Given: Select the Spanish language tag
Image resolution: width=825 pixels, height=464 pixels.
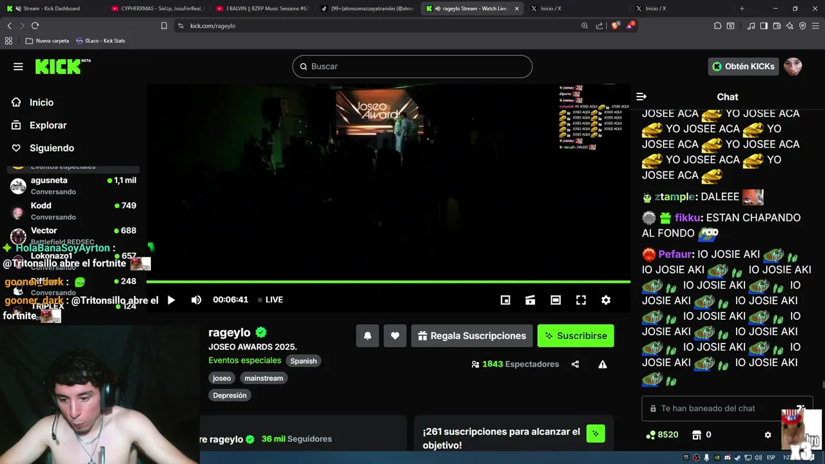Looking at the screenshot, I should [303, 361].
